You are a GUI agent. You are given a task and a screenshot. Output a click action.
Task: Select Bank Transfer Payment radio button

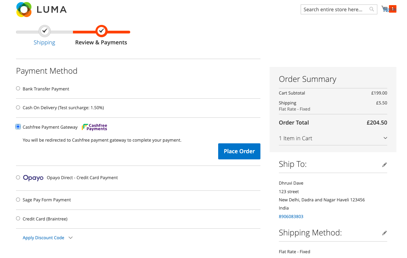click(x=18, y=89)
